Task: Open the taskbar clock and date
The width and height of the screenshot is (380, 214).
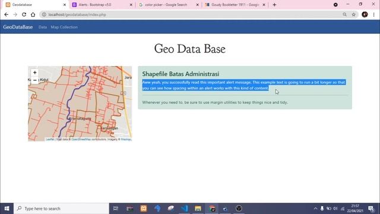Action: (355, 209)
